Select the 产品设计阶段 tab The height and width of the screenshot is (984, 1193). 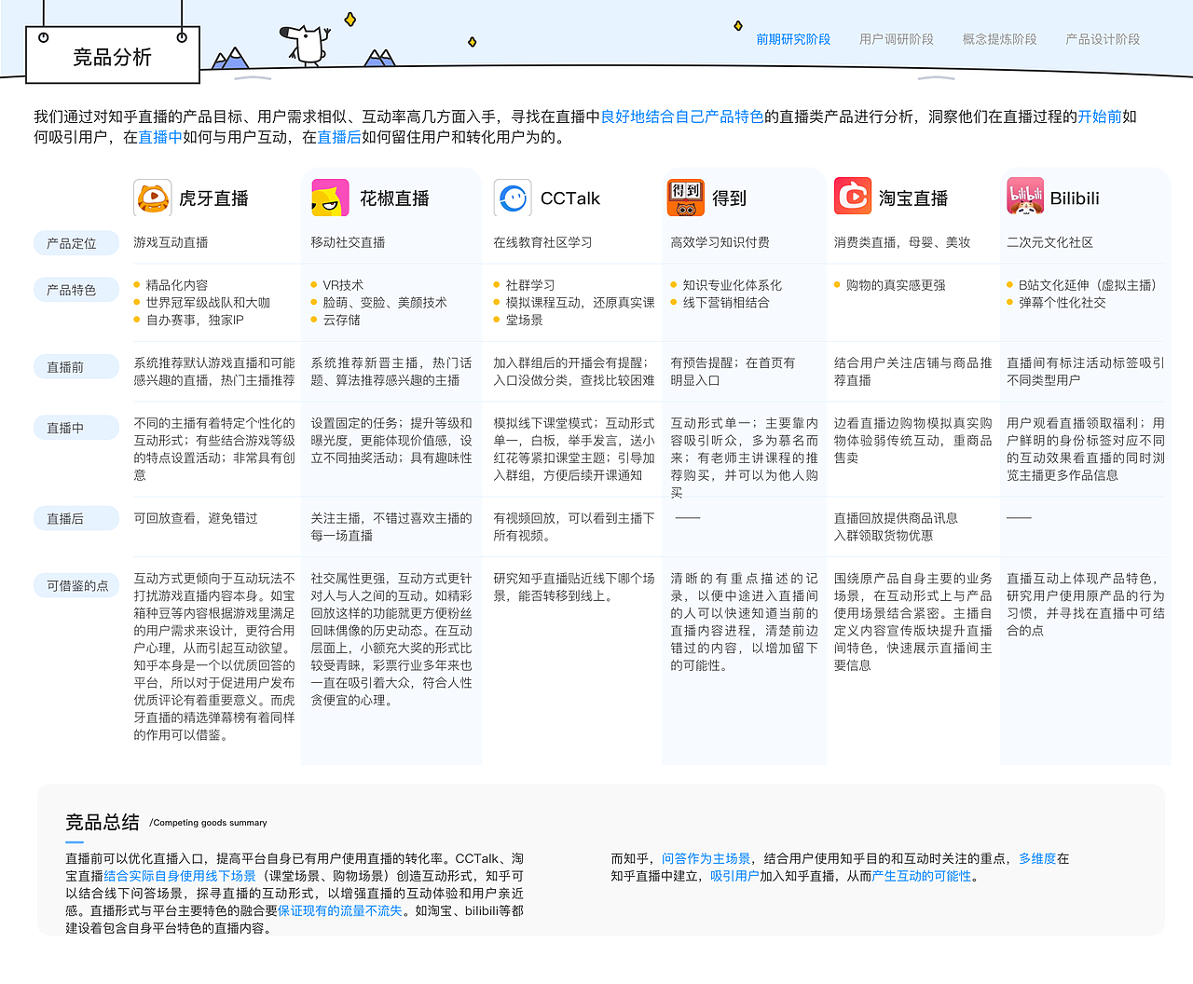1103,39
